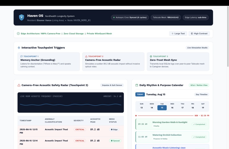This screenshot has height=149, width=229.
Task: Click Private WireGuard Mesh text
Action: coord(99,34)
